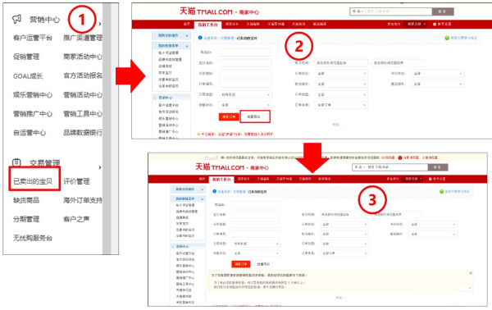Click the gray search button in page marked 3
Screen dimensions: 492x310
click(x=438, y=167)
